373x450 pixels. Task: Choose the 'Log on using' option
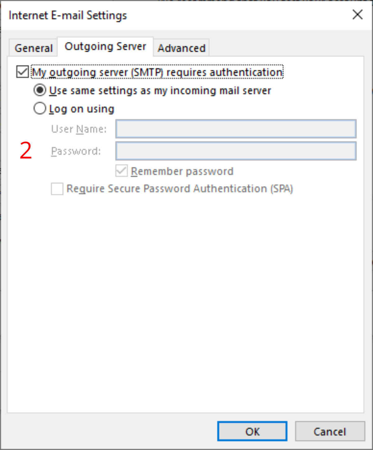[x=39, y=108]
